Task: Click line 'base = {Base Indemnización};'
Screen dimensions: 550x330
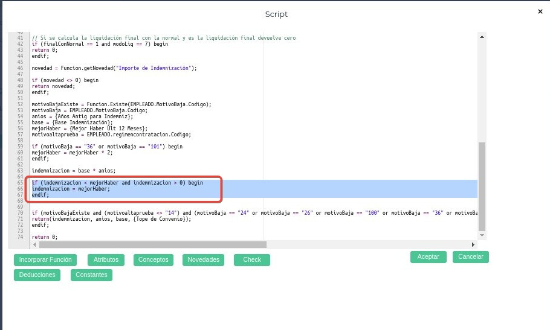Action: tap(73, 122)
